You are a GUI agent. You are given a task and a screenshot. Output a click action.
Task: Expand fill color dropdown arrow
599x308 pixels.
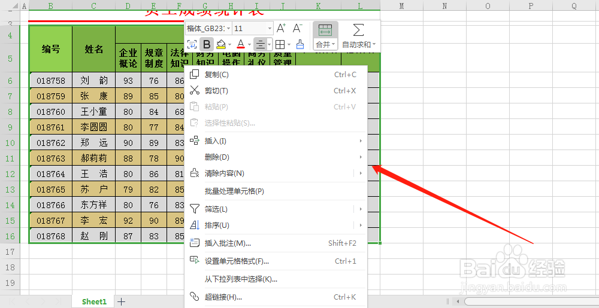[x=229, y=45]
